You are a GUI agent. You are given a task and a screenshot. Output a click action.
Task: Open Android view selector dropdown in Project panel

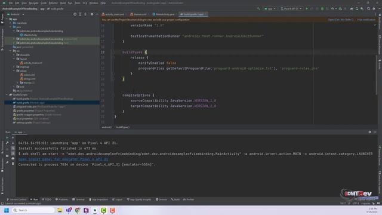click(x=16, y=14)
